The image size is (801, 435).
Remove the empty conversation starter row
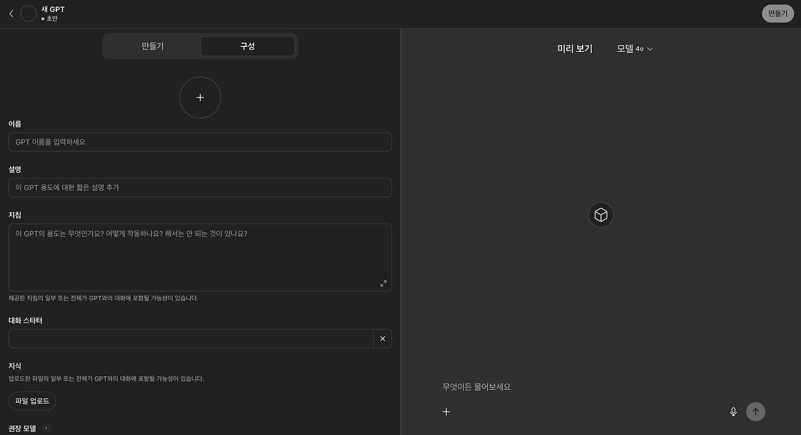click(x=382, y=339)
